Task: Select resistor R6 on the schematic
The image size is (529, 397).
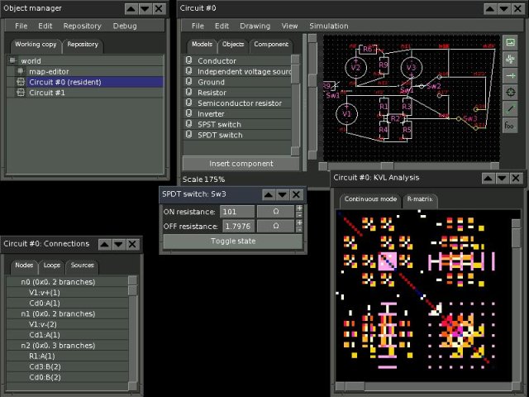Action: pyautogui.click(x=368, y=50)
